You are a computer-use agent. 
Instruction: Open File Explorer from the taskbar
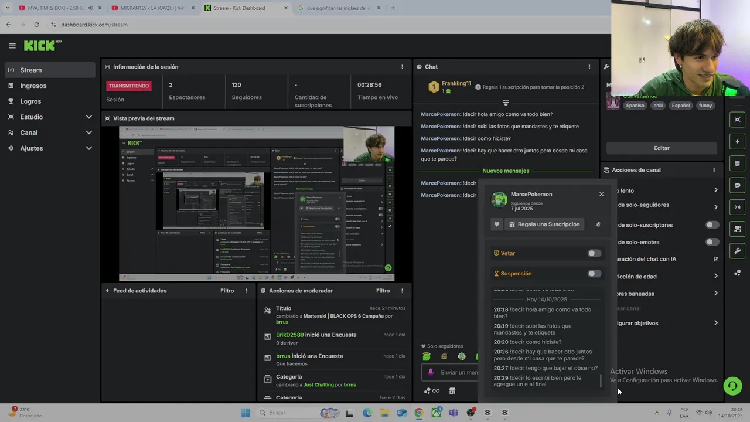(384, 413)
